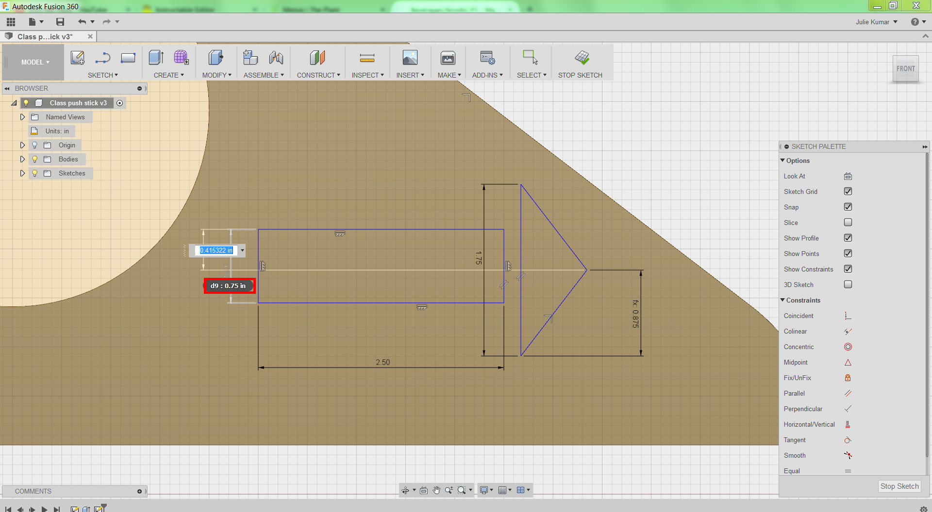Open the ASSEMBLE menu
The height and width of the screenshot is (512, 932).
[264, 75]
